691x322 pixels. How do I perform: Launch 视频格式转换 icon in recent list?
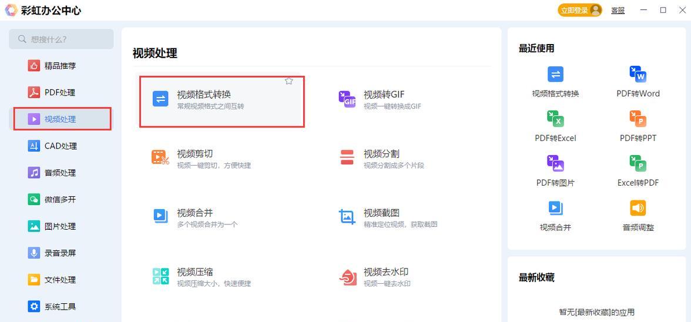pos(555,74)
